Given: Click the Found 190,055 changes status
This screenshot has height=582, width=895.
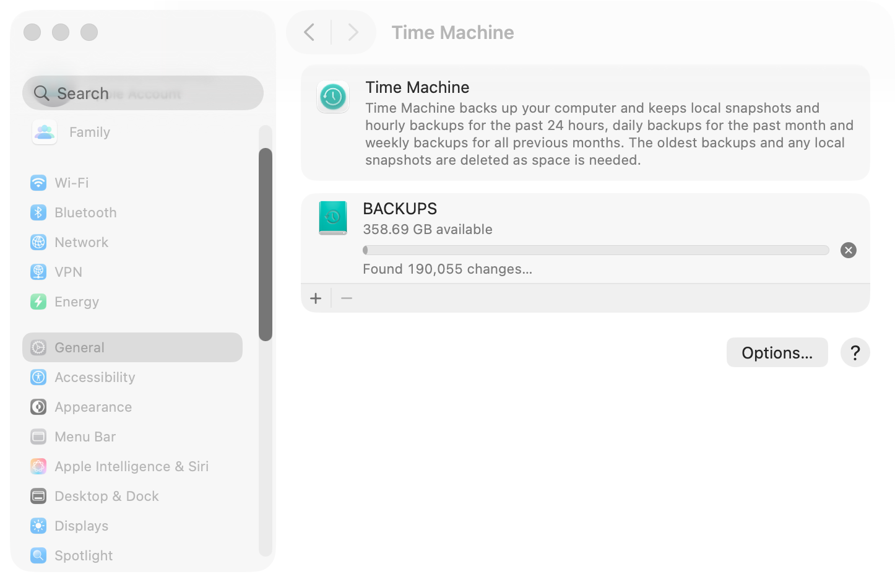Looking at the screenshot, I should tap(447, 269).
